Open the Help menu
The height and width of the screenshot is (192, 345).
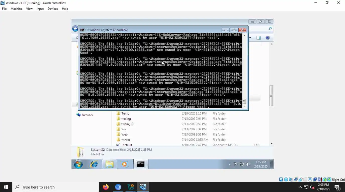coord(65,9)
